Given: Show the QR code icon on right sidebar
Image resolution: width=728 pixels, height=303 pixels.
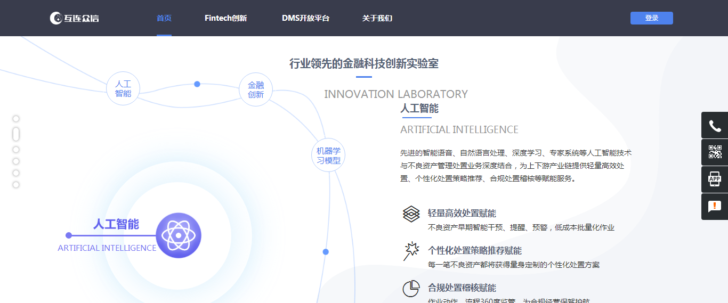Looking at the screenshot, I should pos(715,152).
